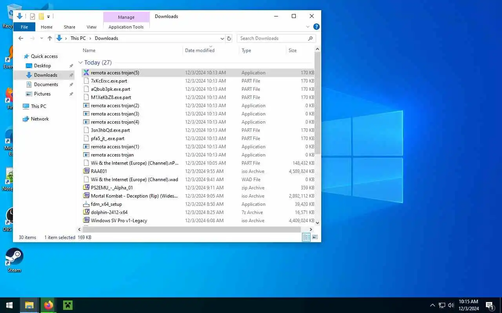Select remota access trojan(3) icon
Viewport: 502px width, 313px height.
(87, 114)
